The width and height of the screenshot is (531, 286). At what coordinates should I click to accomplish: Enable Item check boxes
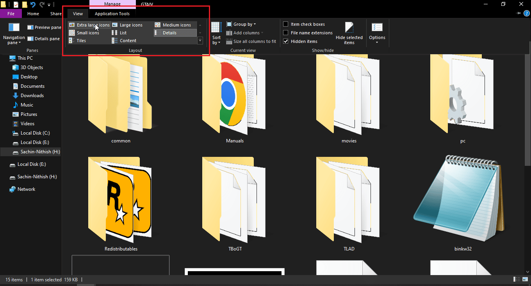point(286,24)
